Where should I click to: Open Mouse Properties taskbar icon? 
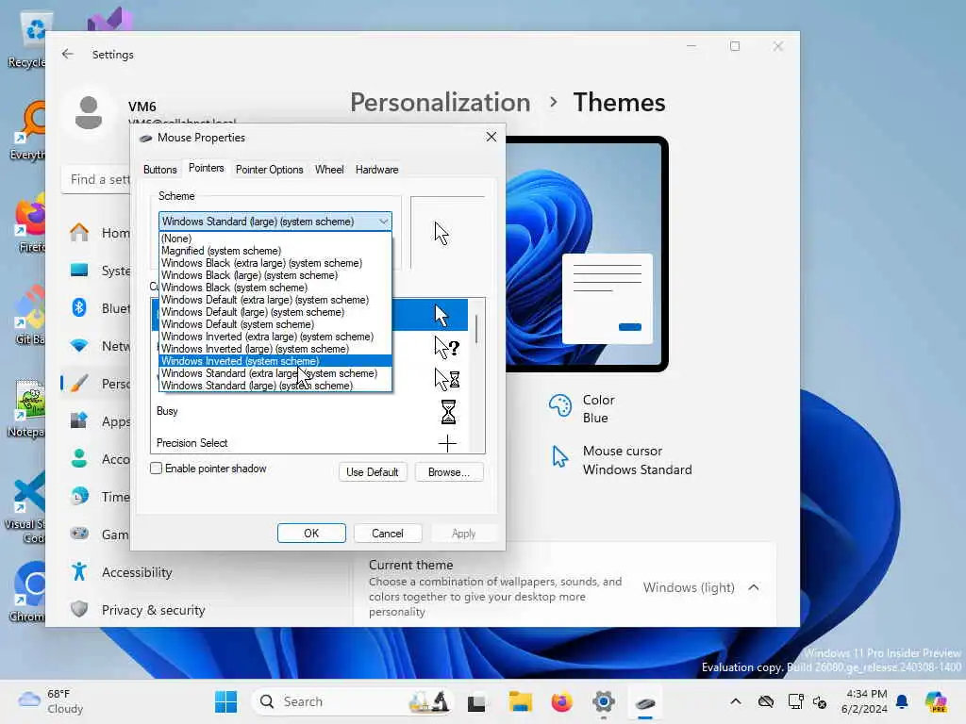pyautogui.click(x=645, y=701)
